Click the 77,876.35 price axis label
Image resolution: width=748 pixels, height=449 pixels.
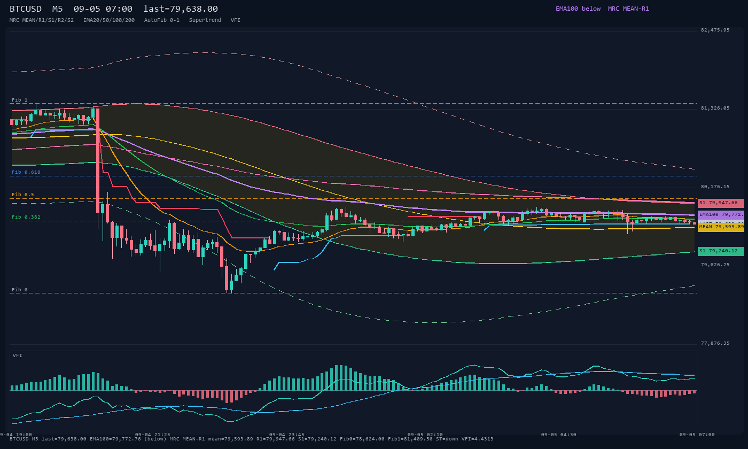pyautogui.click(x=715, y=343)
